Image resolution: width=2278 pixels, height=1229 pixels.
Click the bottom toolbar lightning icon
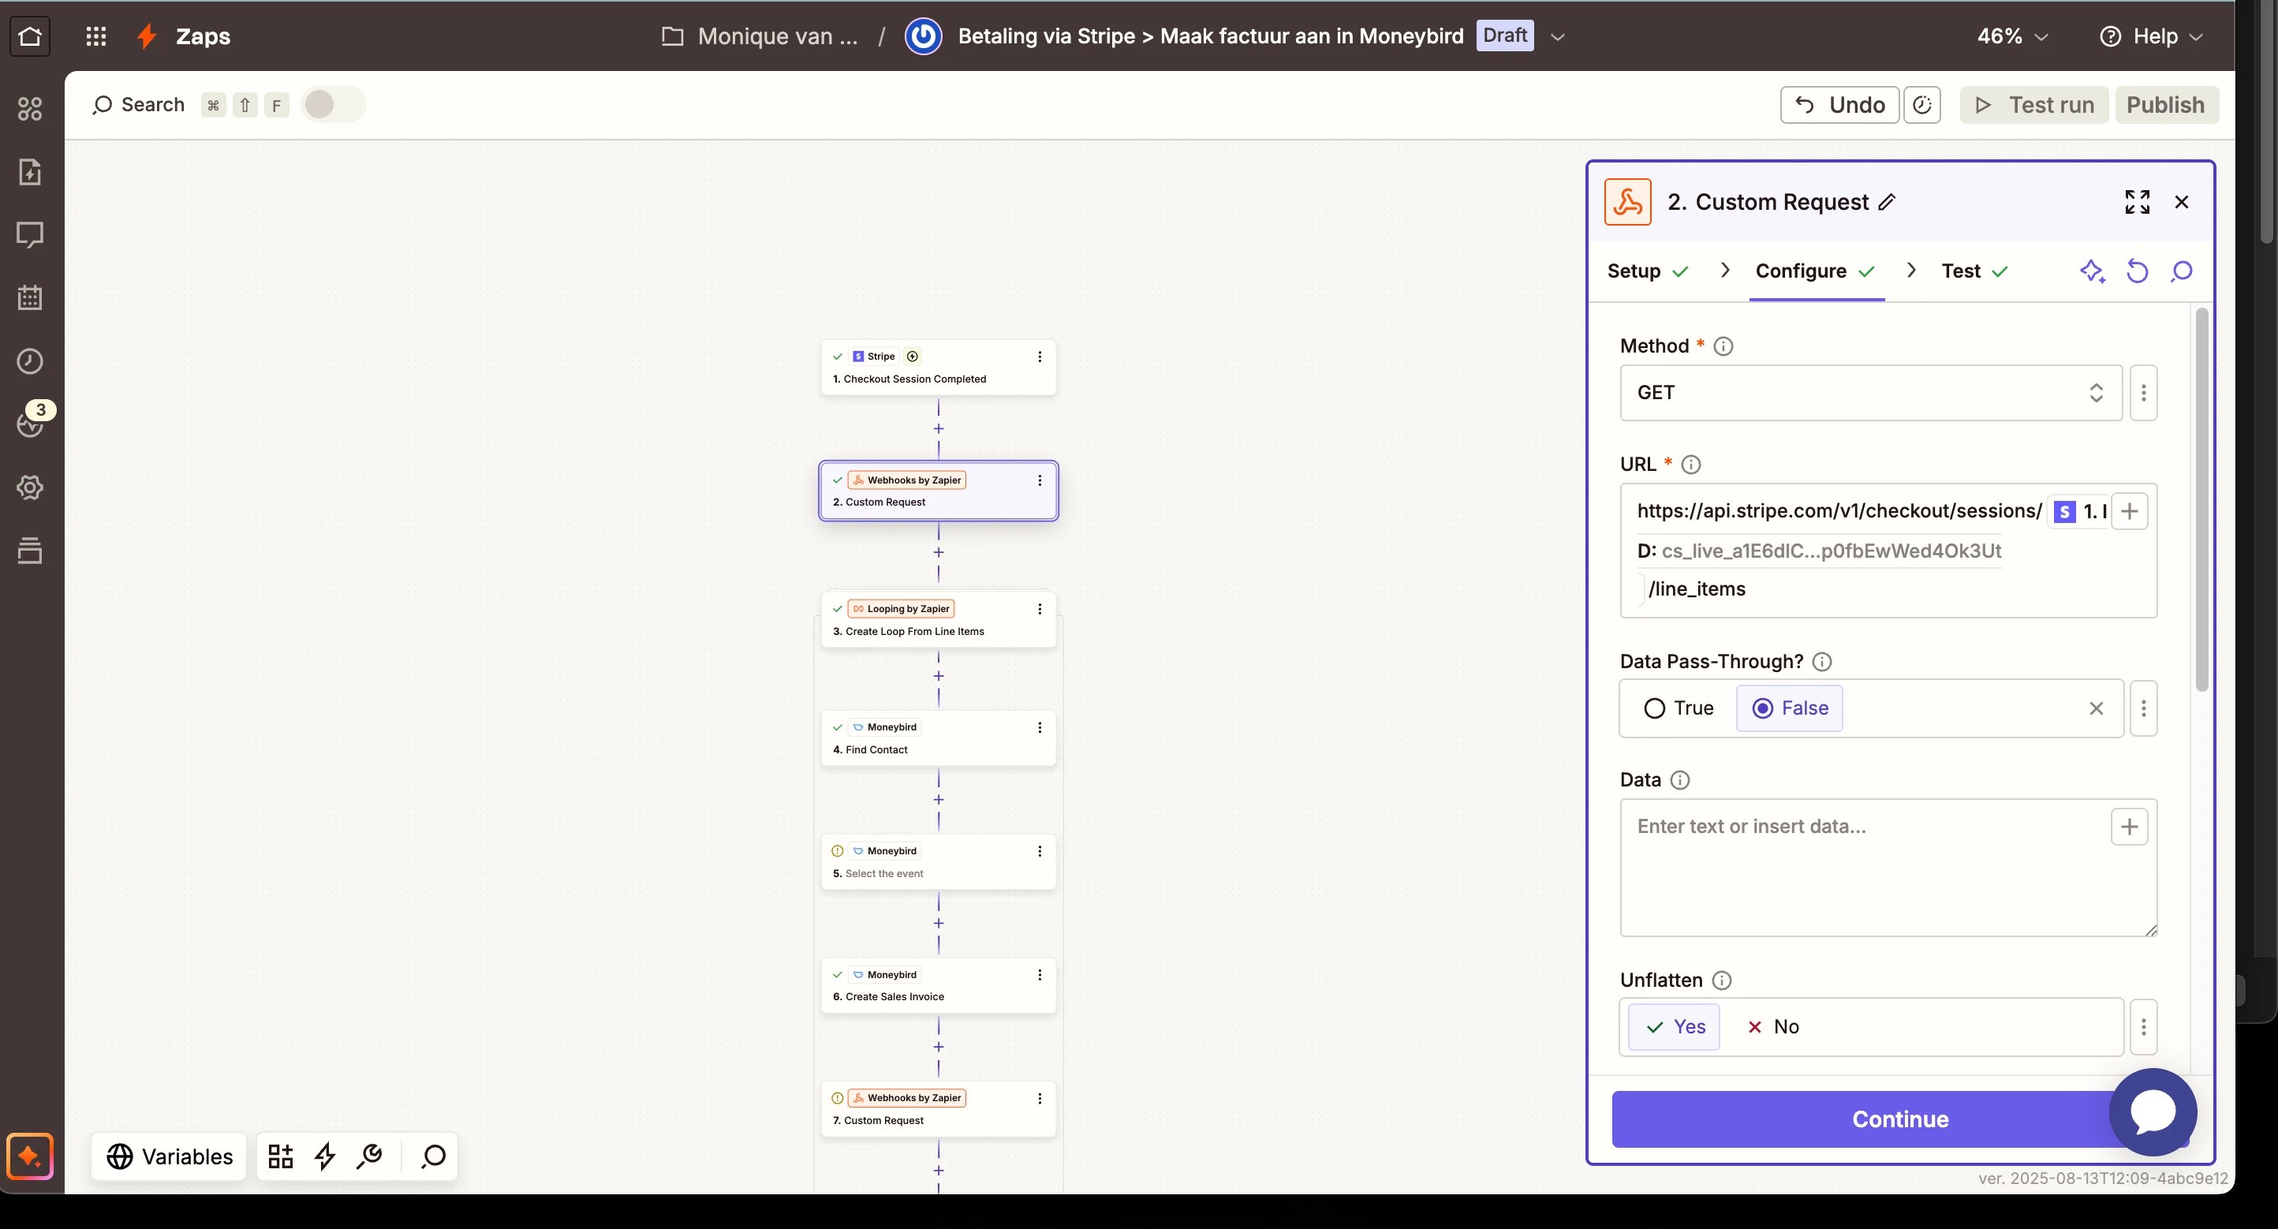click(326, 1156)
